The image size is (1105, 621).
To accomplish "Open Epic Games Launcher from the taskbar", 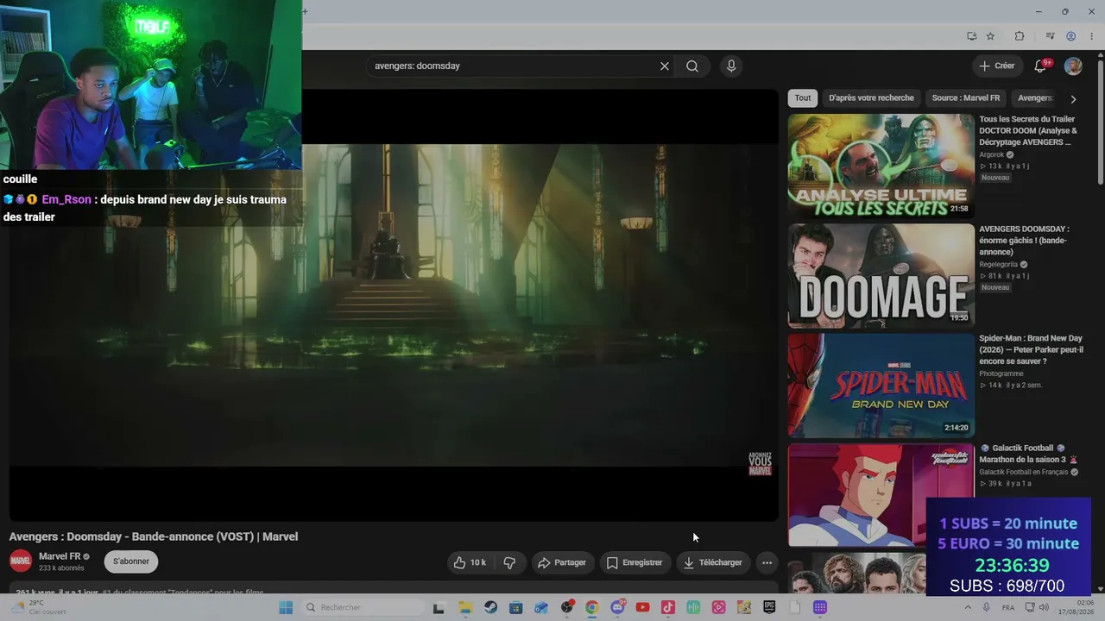I will pyautogui.click(x=769, y=607).
